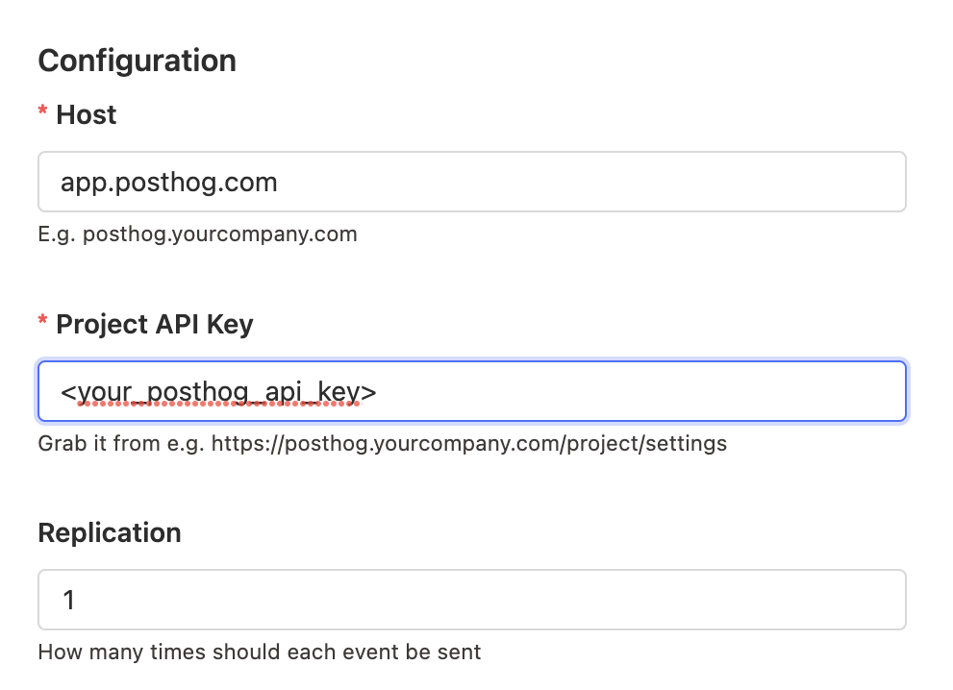Select the placeholder text your_posthog_api_key

[x=219, y=391]
